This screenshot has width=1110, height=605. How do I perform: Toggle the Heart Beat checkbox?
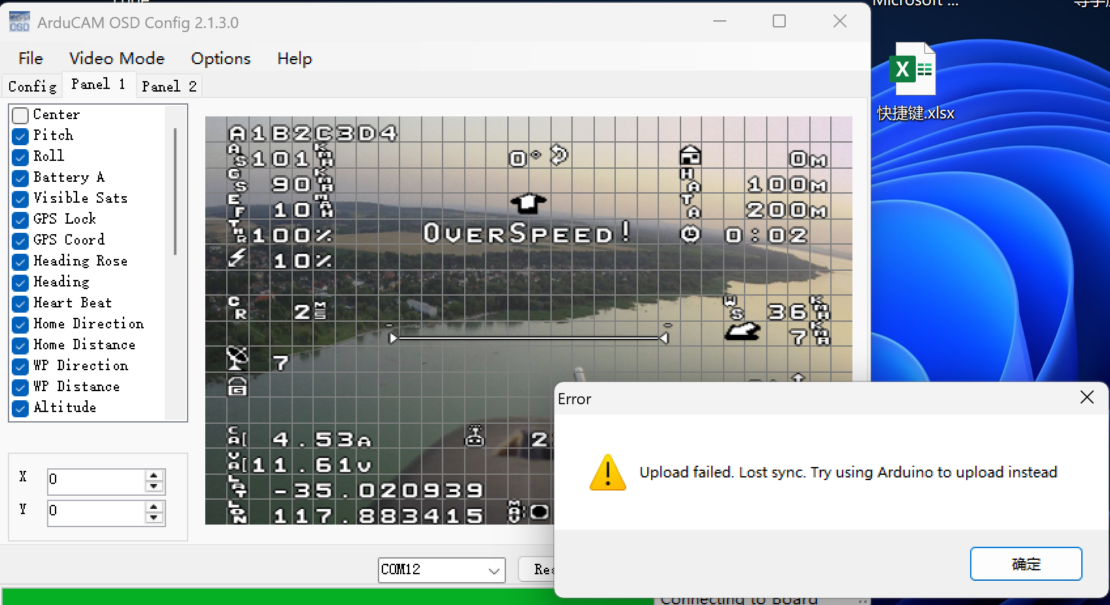pos(20,303)
